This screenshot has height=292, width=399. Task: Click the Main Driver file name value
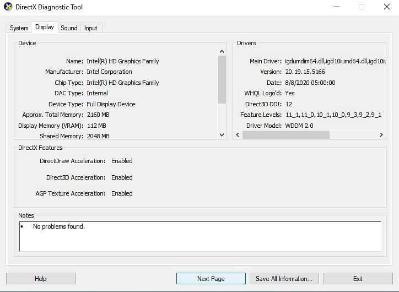point(333,61)
